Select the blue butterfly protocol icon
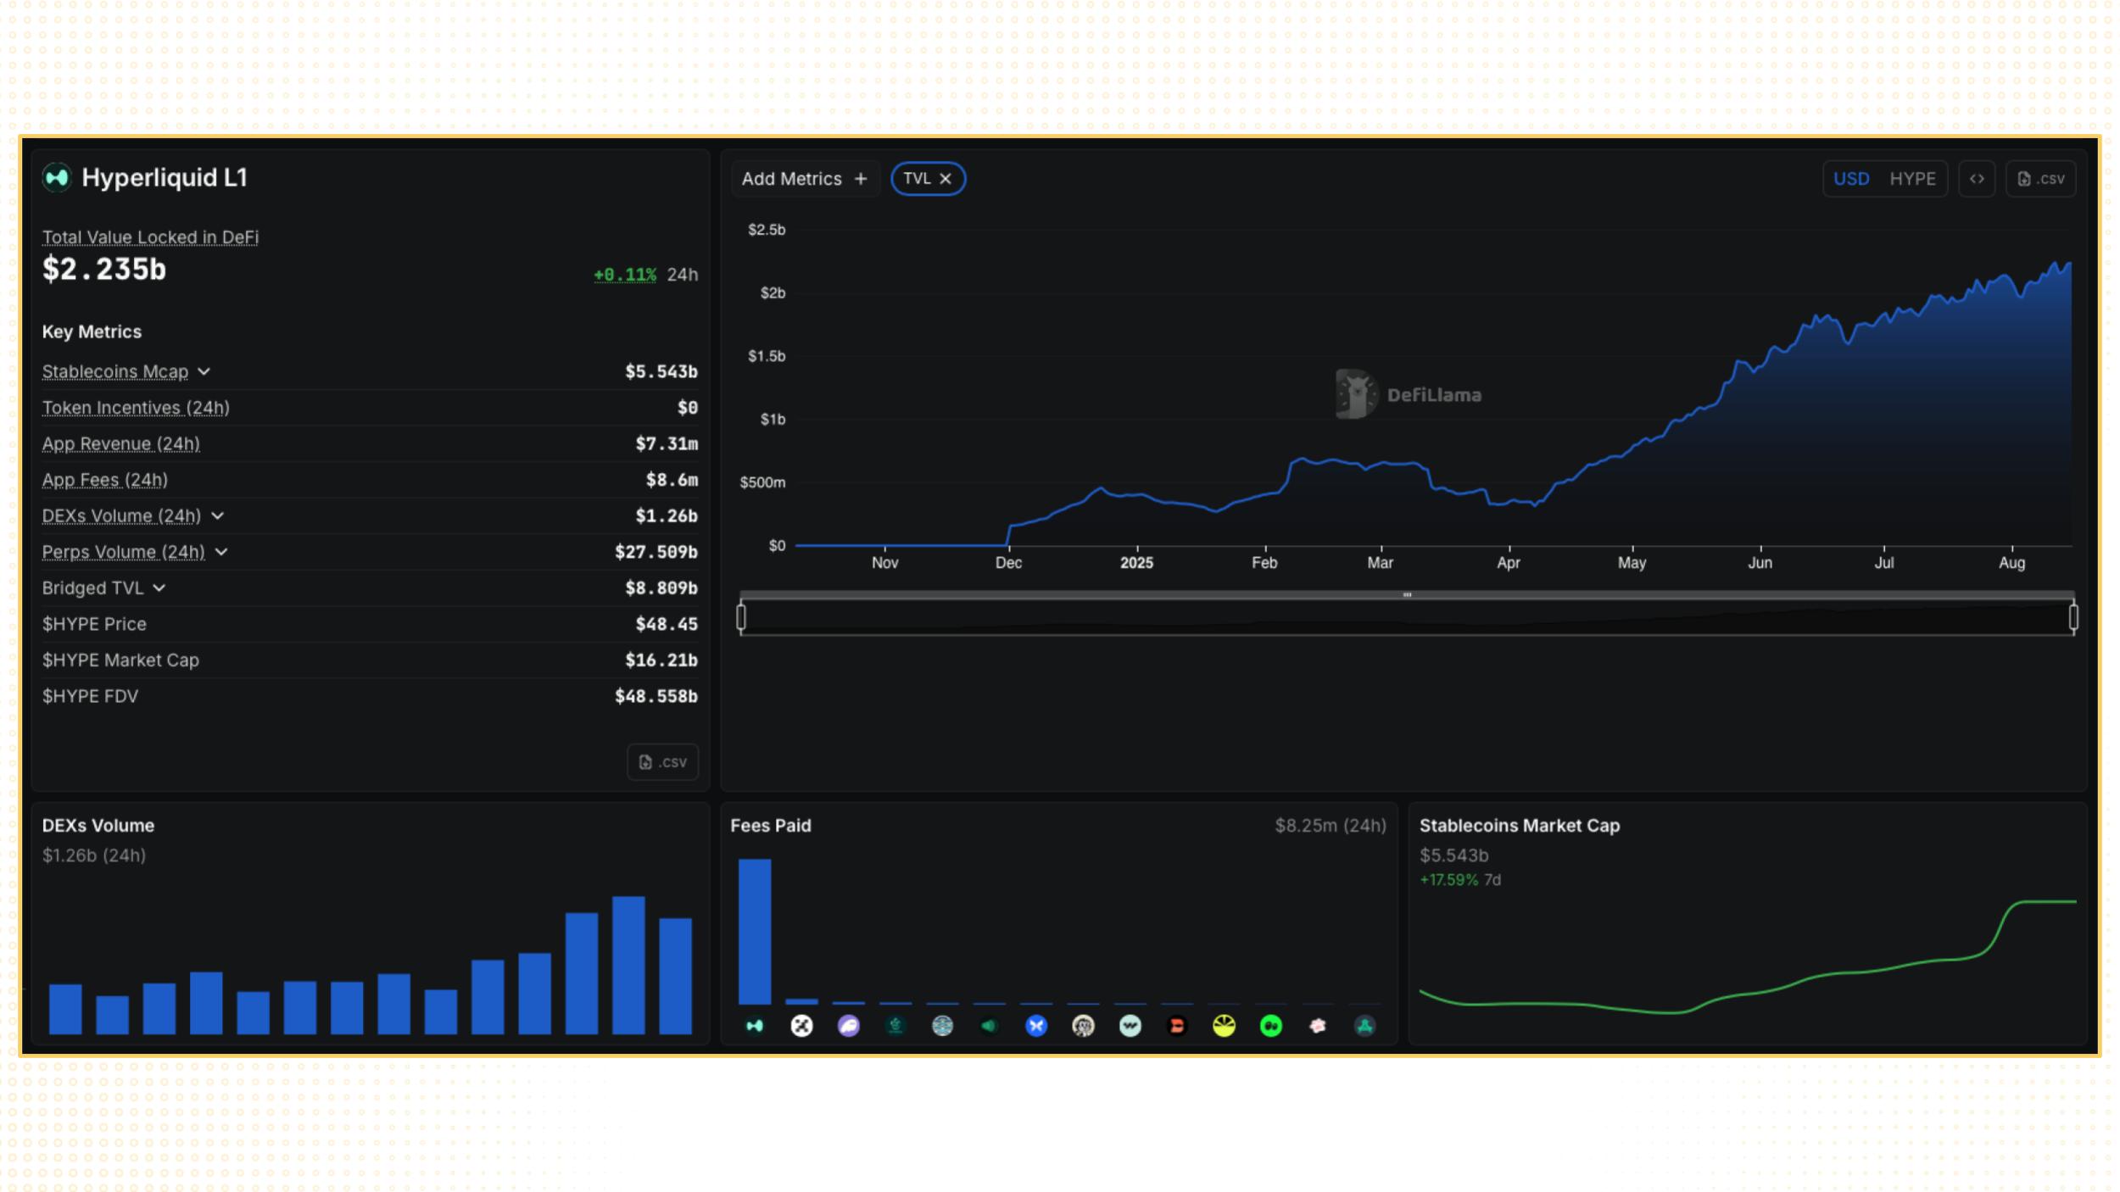Viewport: 2120px width, 1192px height. pos(1036,1026)
